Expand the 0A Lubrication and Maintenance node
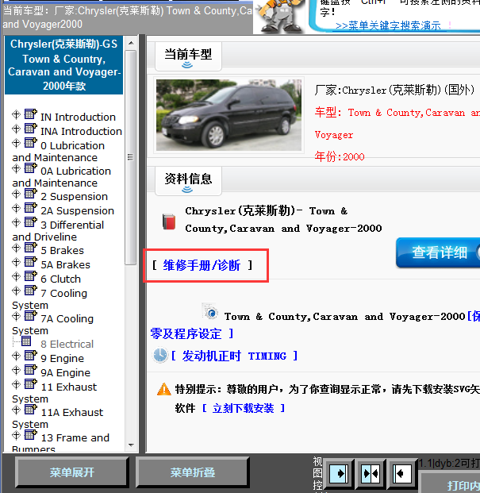Viewport: 480px width, 493px height. point(16,168)
